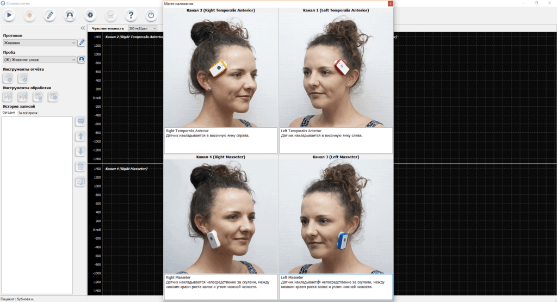The width and height of the screenshot is (557, 302).
Task: Open the pencil edit tool in top toolbar
Action: (49, 15)
